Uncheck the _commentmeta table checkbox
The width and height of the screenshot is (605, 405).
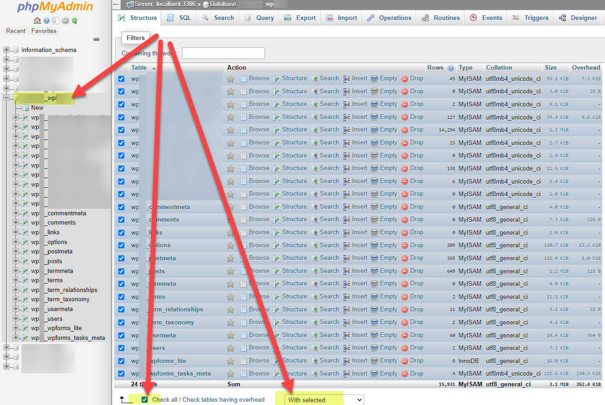122,207
